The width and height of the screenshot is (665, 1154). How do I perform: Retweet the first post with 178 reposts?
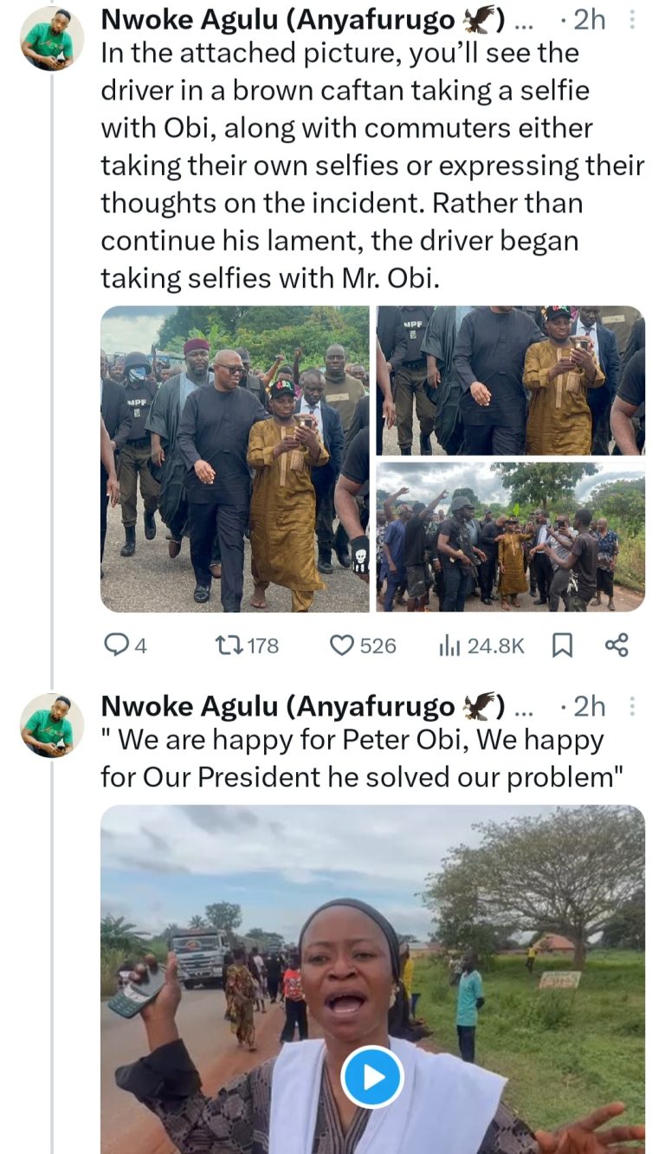(x=225, y=645)
